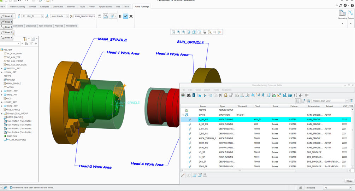The width and height of the screenshot is (355, 191).
Task: Click the blue information icon in Process Table toolbar
Action: (x=194, y=95)
